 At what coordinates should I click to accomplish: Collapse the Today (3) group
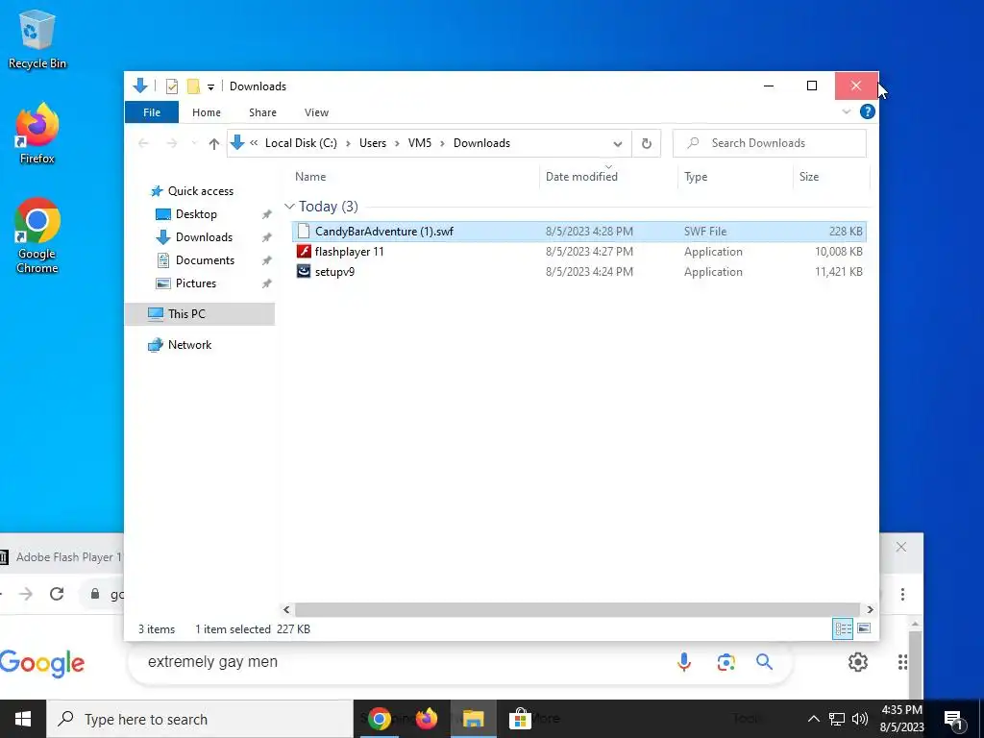click(289, 207)
